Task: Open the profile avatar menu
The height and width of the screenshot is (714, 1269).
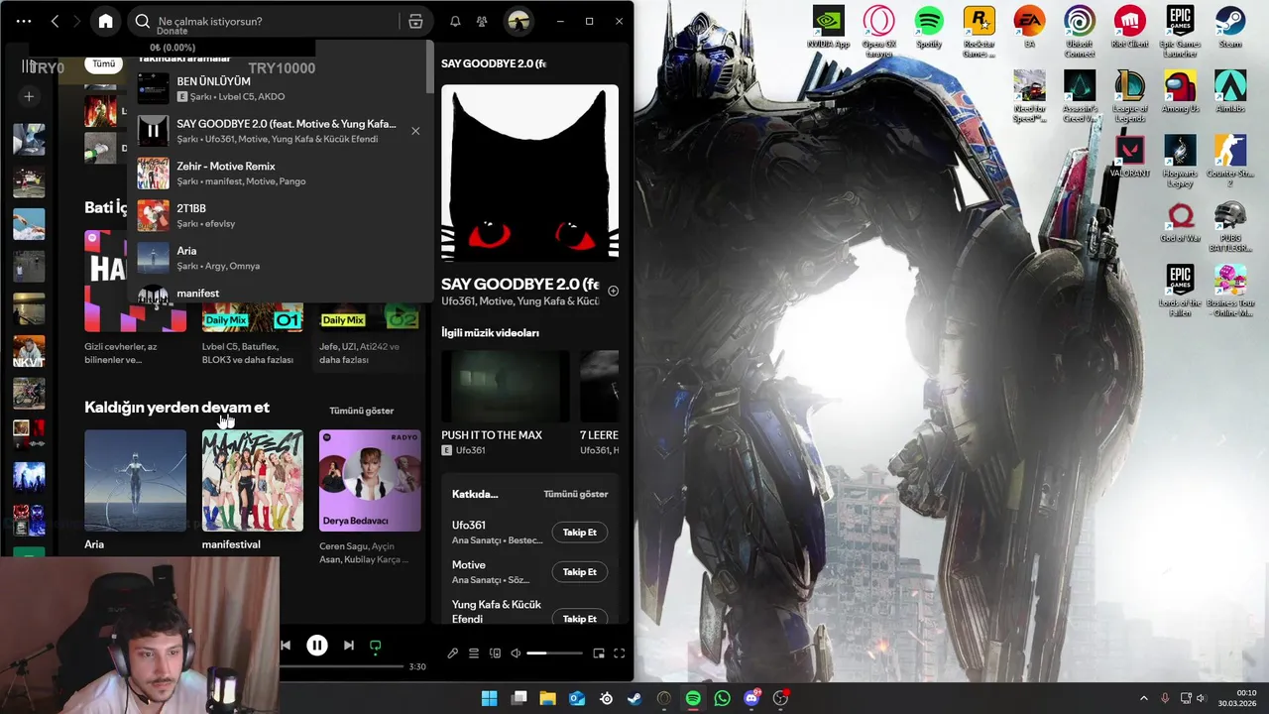Action: [x=518, y=21]
